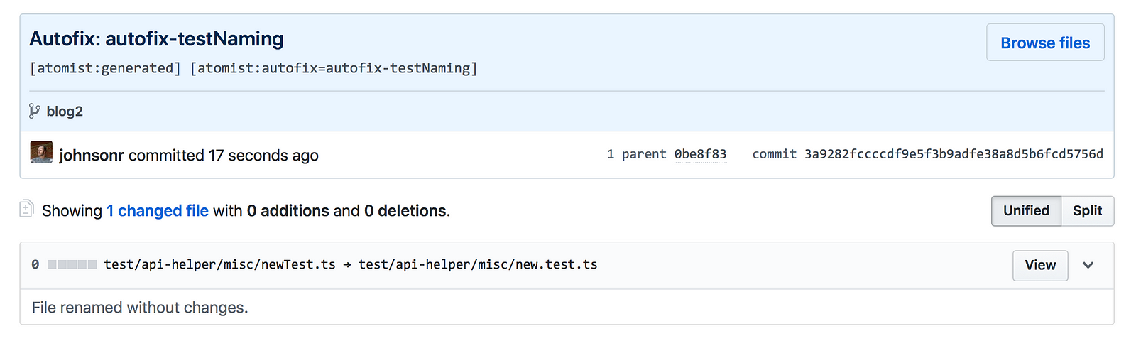Click the atomist:generated commit description text
The width and height of the screenshot is (1136, 341).
tap(105, 68)
